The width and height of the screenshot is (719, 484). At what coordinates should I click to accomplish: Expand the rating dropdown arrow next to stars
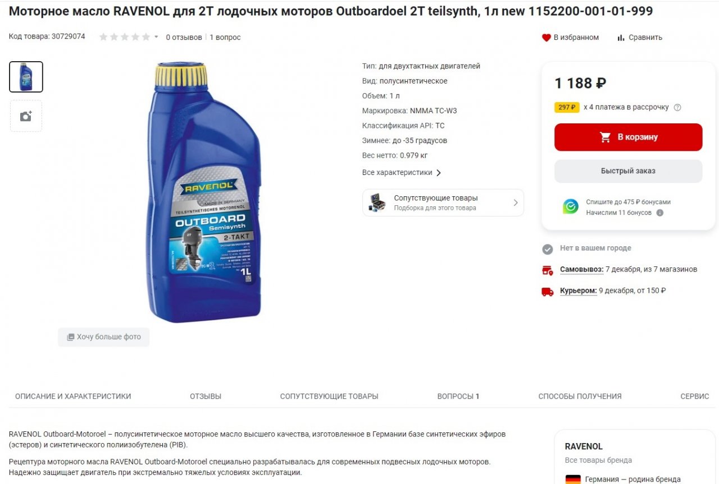pos(156,37)
